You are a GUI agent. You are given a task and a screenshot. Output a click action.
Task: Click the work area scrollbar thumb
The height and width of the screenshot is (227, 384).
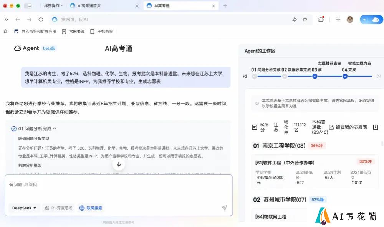point(382,143)
